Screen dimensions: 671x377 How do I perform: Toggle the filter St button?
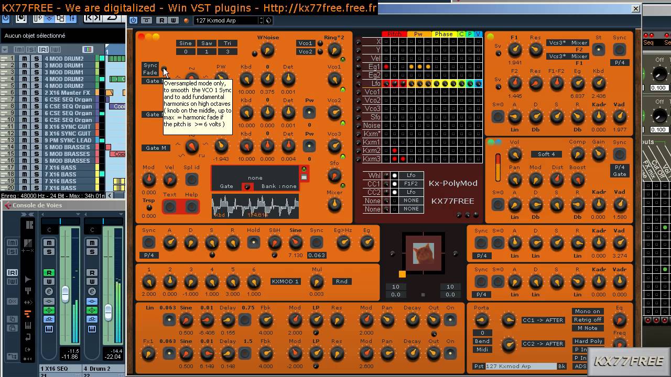click(598, 50)
